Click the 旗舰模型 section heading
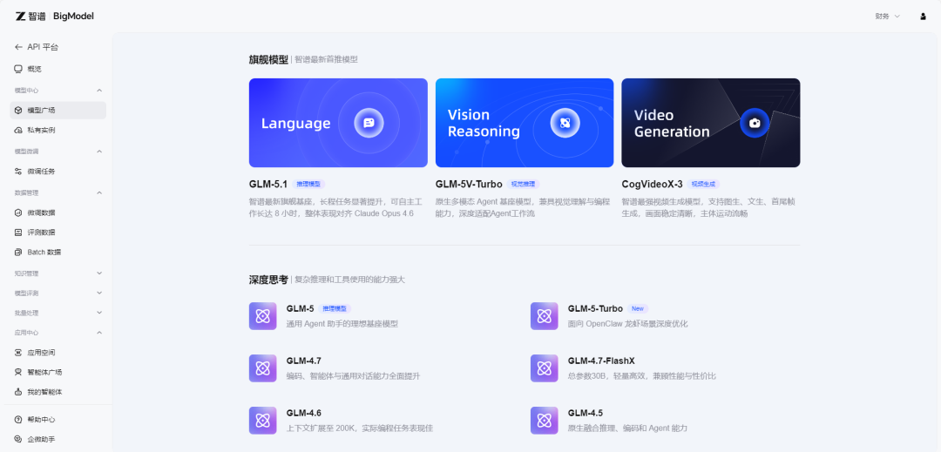Image resolution: width=941 pixels, height=452 pixels. coord(268,59)
